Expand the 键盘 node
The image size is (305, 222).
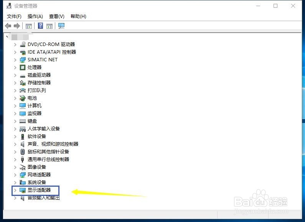tap(15, 121)
